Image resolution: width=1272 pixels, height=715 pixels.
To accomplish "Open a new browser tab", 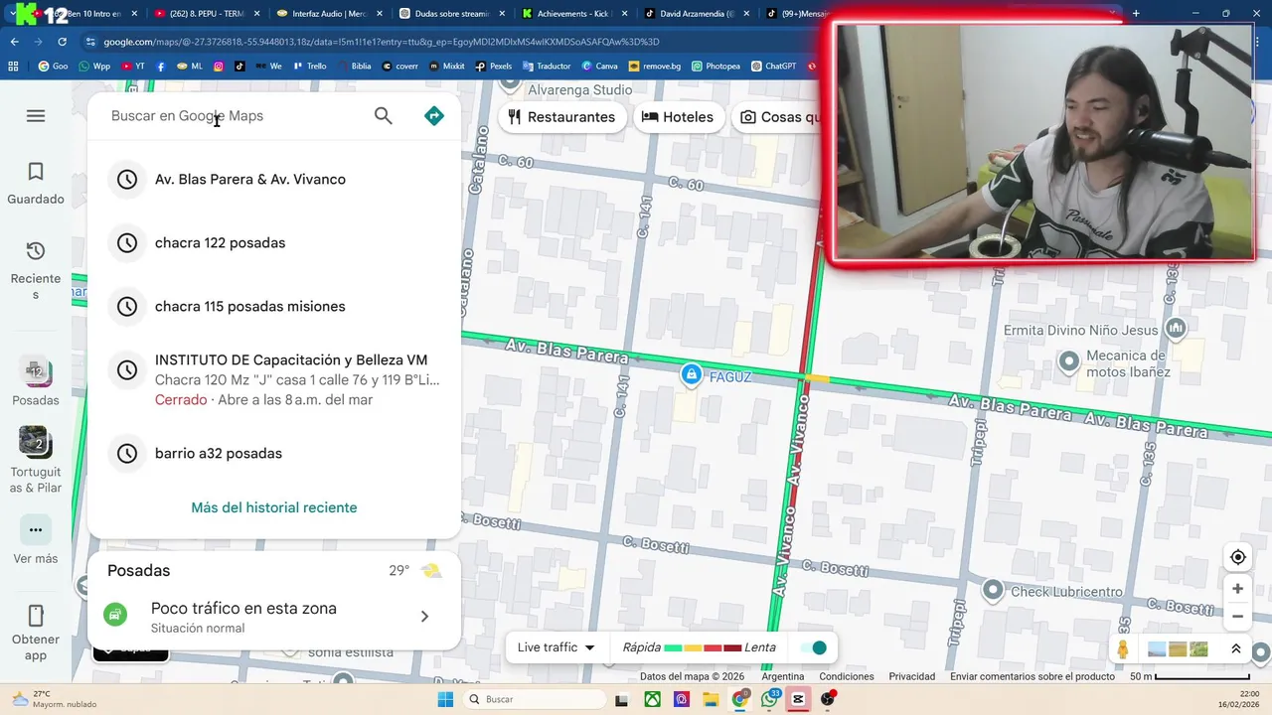I will tap(1136, 13).
